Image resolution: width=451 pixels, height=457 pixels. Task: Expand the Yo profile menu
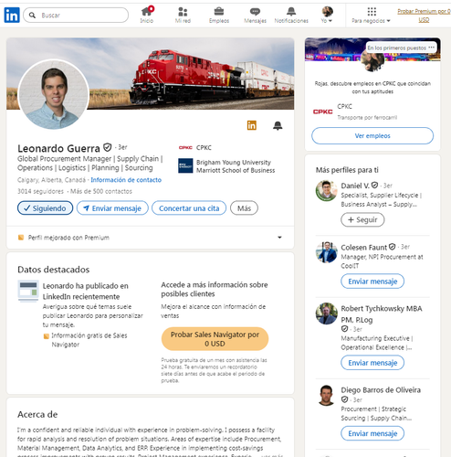[327, 15]
